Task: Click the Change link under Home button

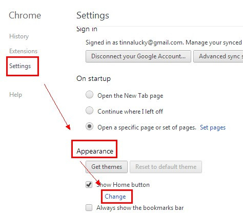Action: (x=115, y=197)
